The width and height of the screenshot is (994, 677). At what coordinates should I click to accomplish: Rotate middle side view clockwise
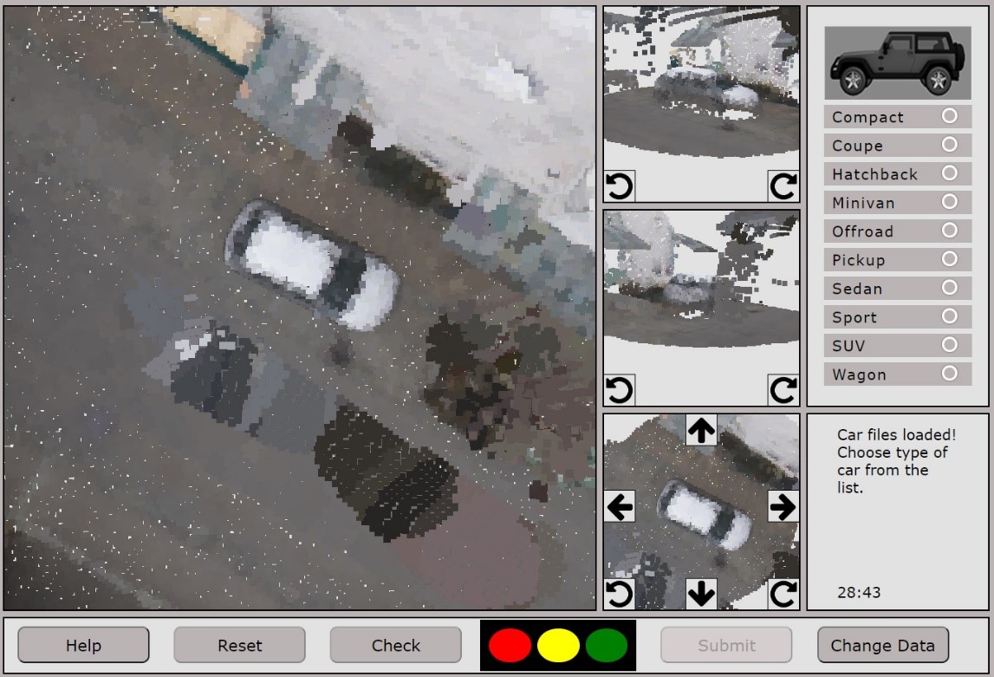click(x=783, y=390)
